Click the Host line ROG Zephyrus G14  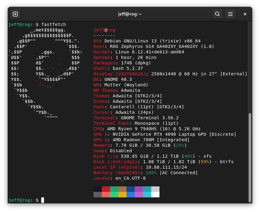(154, 46)
